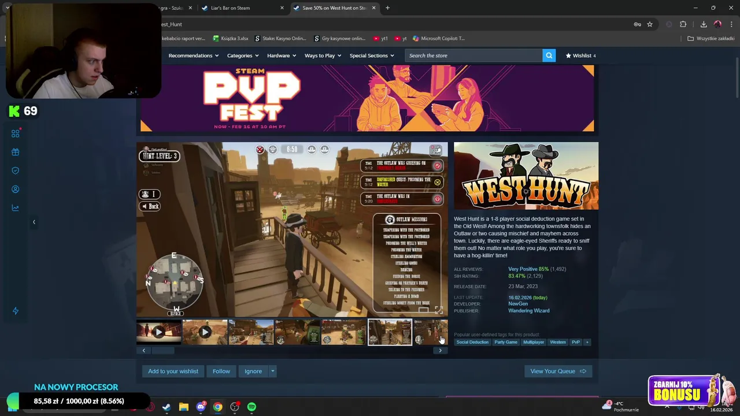Click the media strip scrollbar handle
Viewport: 740px width, 416px height.
pyautogui.click(x=162, y=351)
